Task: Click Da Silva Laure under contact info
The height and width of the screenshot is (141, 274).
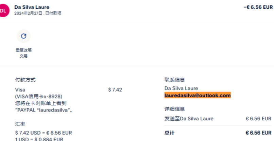Action: 181,88
